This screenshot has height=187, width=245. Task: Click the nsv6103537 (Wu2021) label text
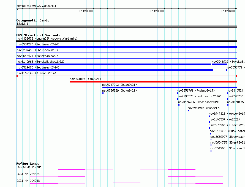coord(224,119)
